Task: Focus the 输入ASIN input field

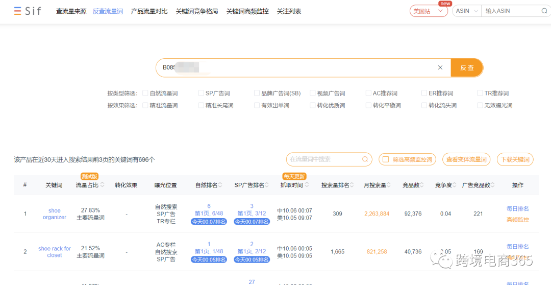Action: [511, 11]
